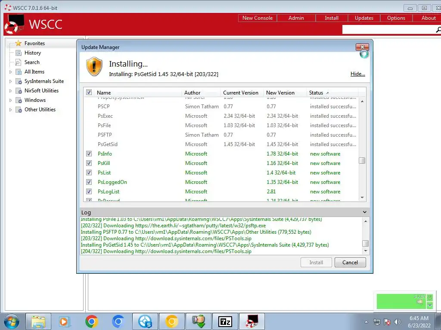
Task: Open the blue Chromium browser taskbar icon
Action: point(118,321)
